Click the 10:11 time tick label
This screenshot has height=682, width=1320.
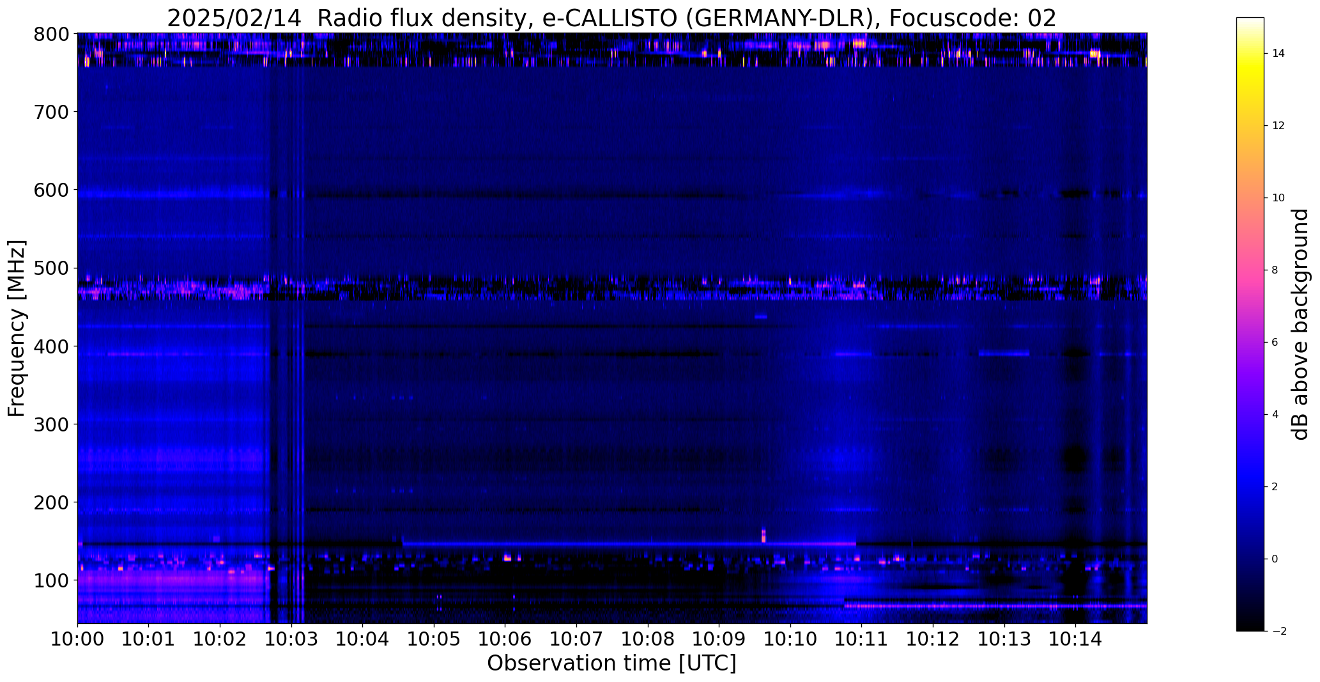(x=862, y=639)
